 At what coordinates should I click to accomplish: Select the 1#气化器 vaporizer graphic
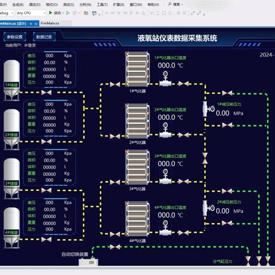click(x=137, y=69)
